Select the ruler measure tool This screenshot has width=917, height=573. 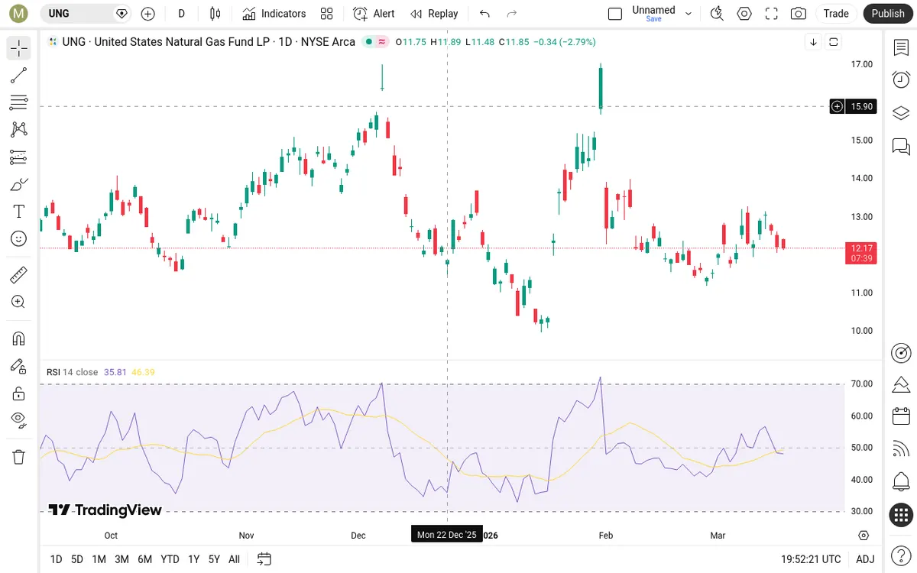click(19, 274)
